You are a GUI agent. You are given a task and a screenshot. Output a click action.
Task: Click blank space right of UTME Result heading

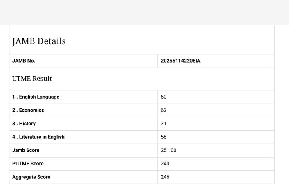pos(184,79)
